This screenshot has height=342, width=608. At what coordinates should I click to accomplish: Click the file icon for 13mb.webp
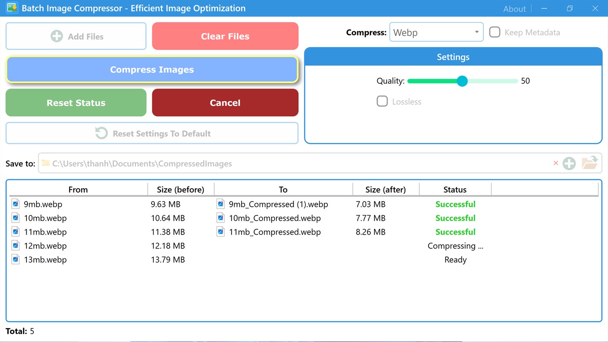pos(16,259)
